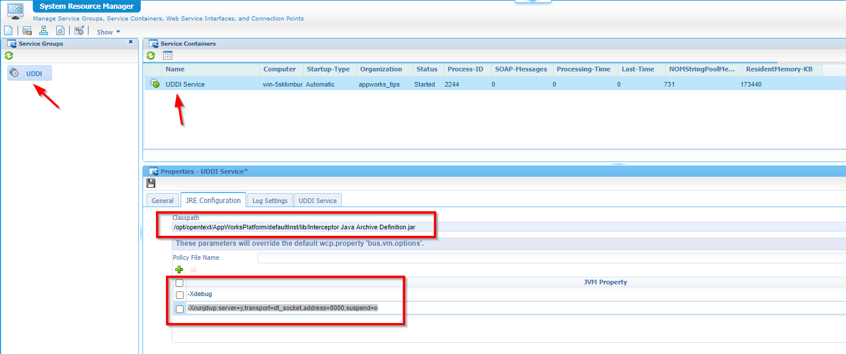
Task: Go to the UDDI Service tab
Action: point(317,201)
